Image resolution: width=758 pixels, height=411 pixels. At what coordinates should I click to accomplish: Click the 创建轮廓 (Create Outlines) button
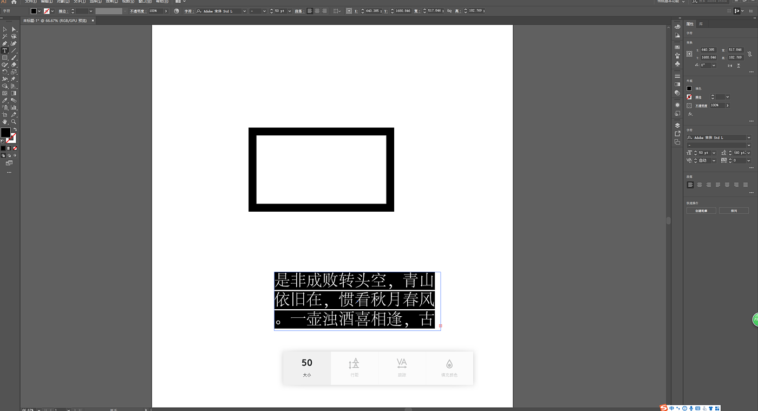pyautogui.click(x=701, y=211)
